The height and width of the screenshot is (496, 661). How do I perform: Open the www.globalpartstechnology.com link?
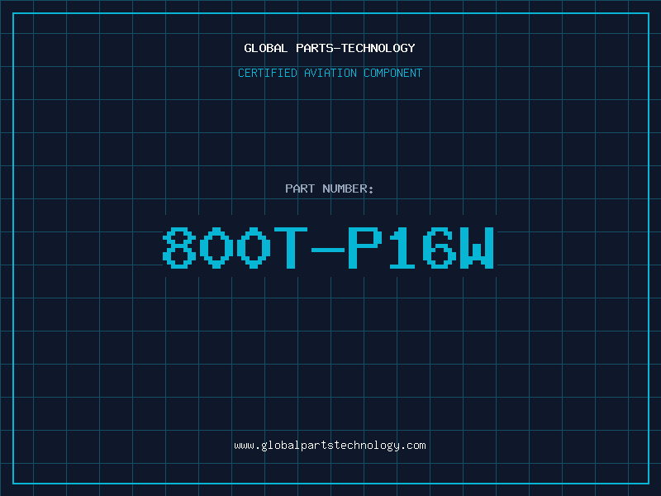330,446
